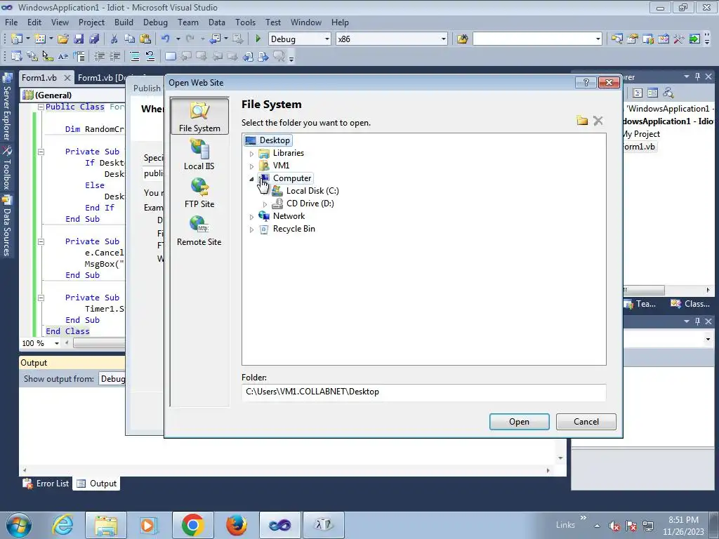The image size is (719, 539).
Task: Click the Save All toolbar icon
Action: [x=94, y=39]
